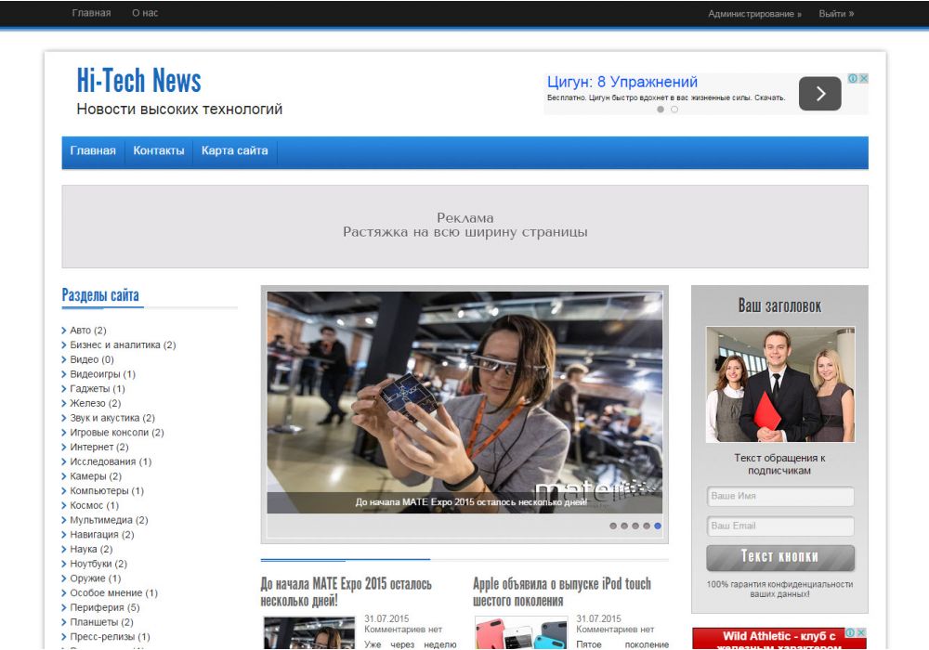
Task: Open the Мультимедиа category
Action: coord(109,520)
